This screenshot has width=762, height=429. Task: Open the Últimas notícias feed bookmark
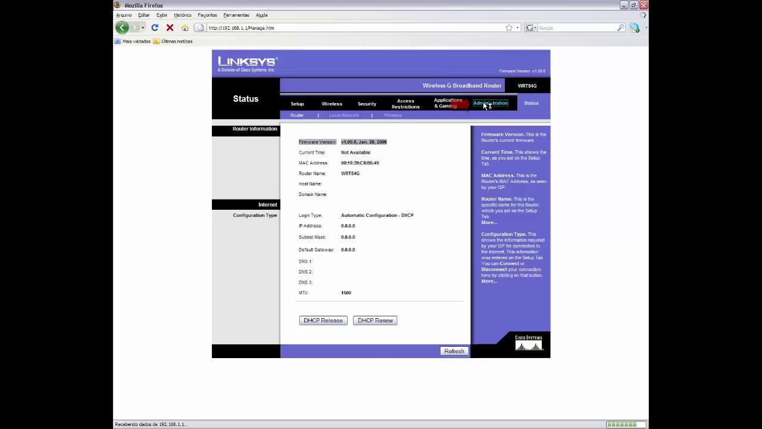pos(173,42)
